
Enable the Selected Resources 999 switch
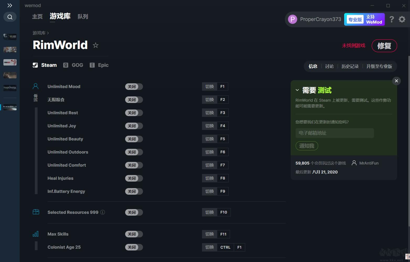coord(134,212)
